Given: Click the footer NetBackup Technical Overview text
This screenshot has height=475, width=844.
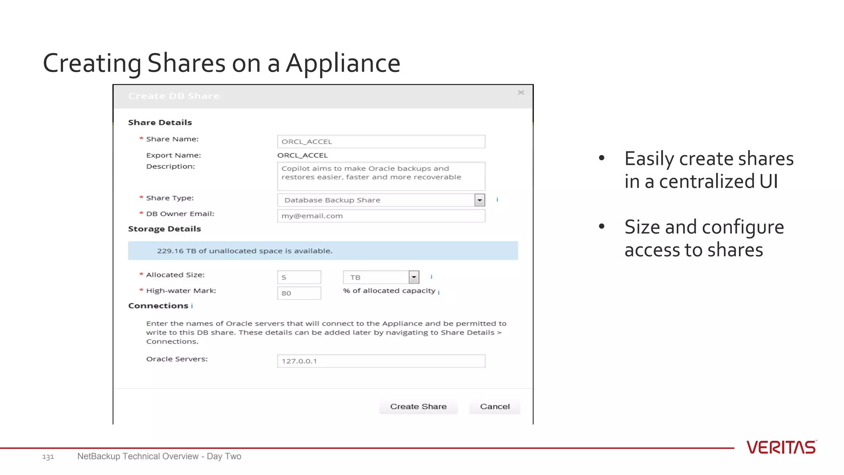Looking at the screenshot, I should 159,456.
